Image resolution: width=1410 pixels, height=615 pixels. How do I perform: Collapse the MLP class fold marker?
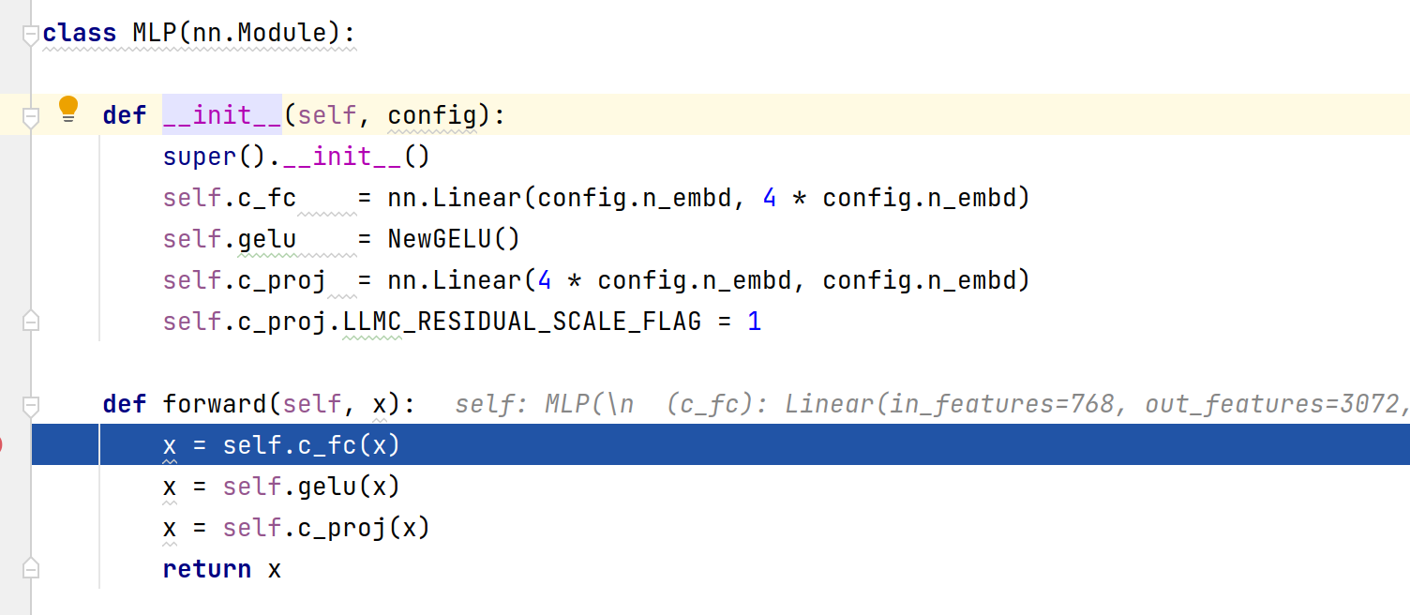(30, 35)
